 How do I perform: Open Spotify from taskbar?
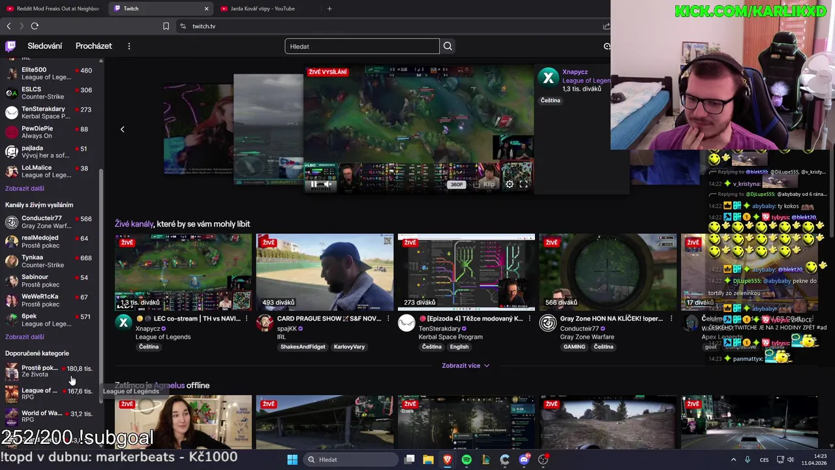click(466, 460)
